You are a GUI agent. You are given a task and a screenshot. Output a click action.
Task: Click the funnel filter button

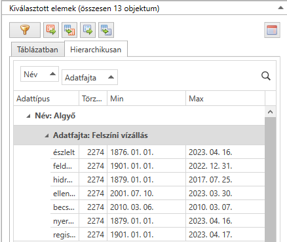pos(25,30)
